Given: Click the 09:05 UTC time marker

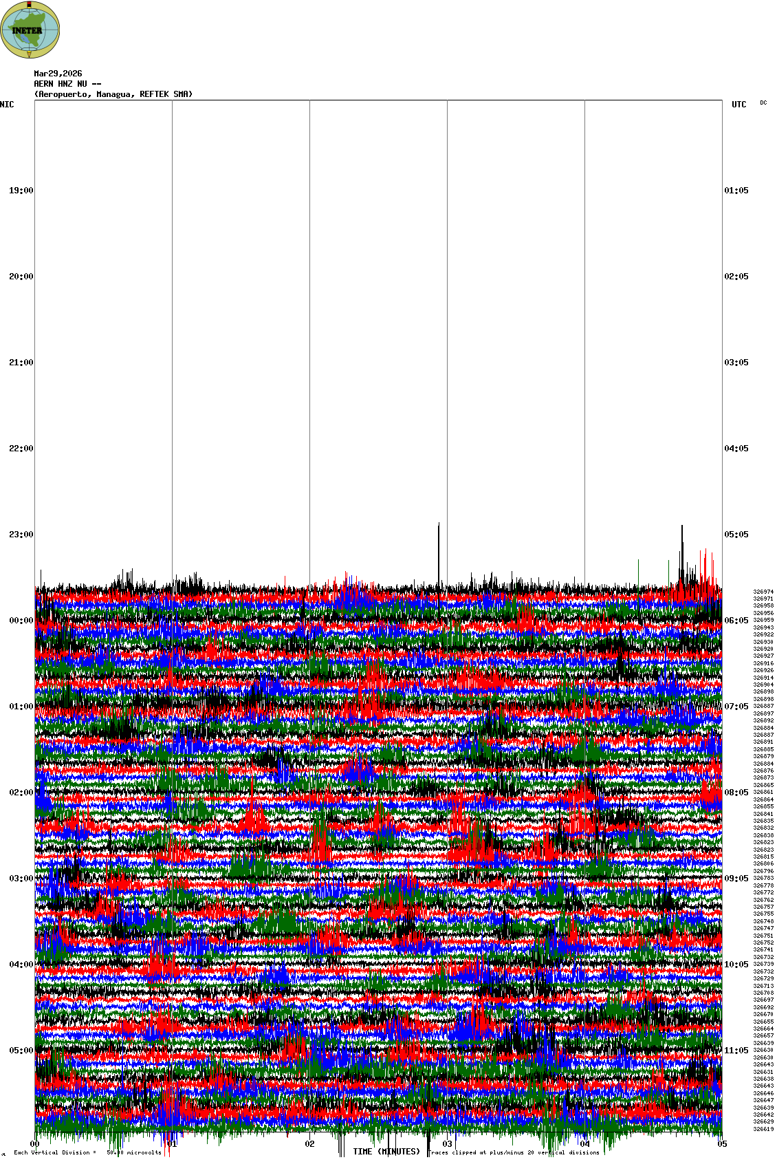Looking at the screenshot, I should tap(736, 879).
